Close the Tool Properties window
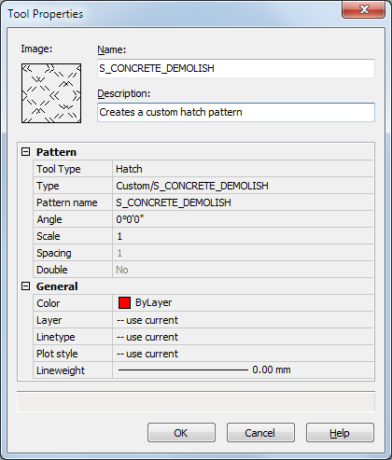This screenshot has width=392, height=460. (x=363, y=9)
